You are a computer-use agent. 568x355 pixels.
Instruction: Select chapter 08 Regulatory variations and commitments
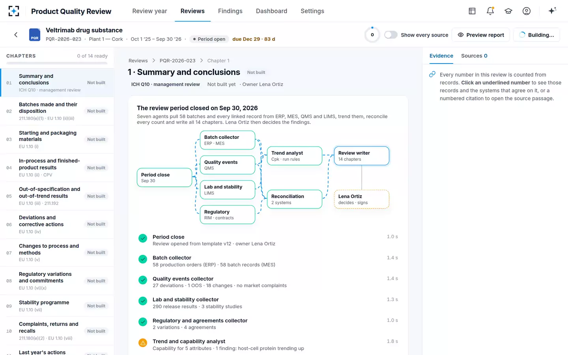57,281
